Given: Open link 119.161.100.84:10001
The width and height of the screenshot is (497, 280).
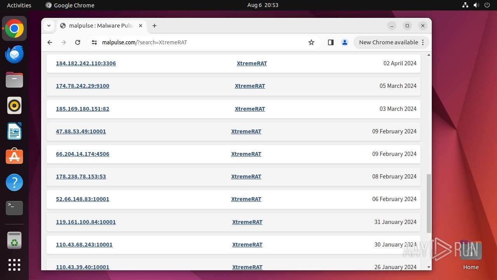Looking at the screenshot, I should 86,222.
